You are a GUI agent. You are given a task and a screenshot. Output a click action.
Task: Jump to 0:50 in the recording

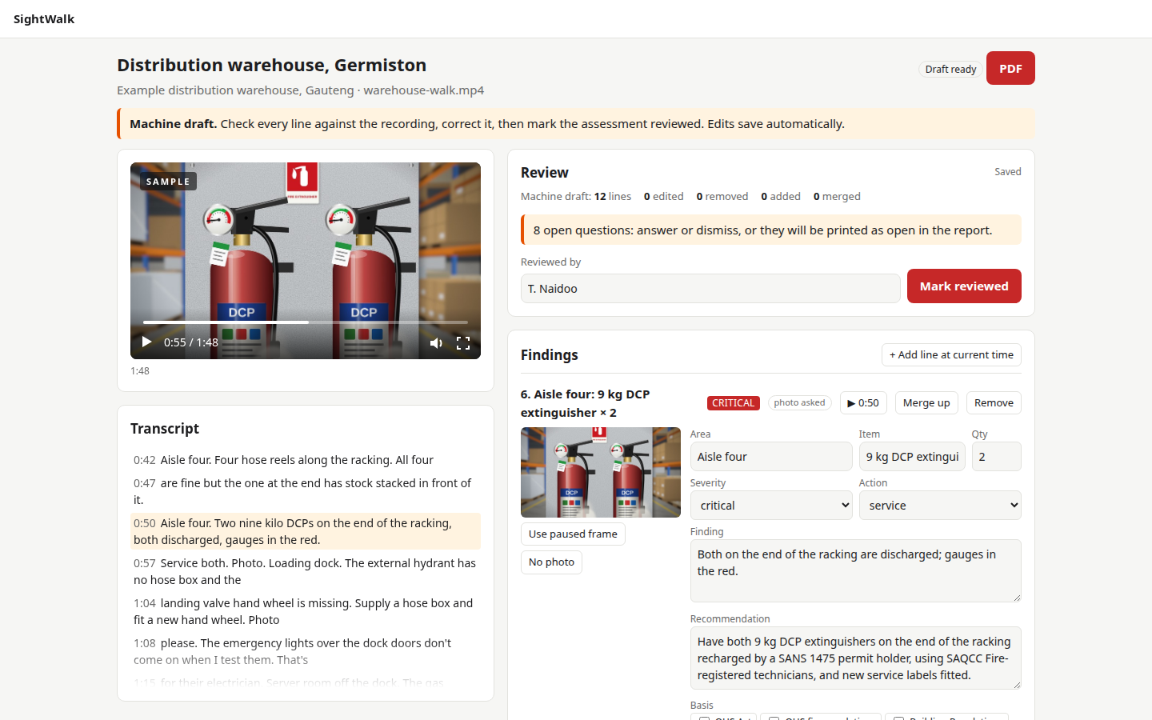[863, 403]
